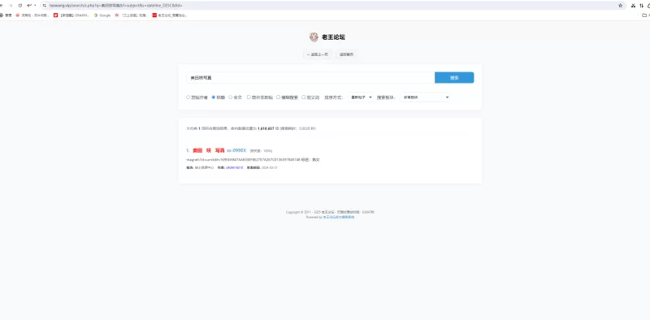Reload the page with refresh icon
The height and width of the screenshot is (320, 650).
[19, 6]
